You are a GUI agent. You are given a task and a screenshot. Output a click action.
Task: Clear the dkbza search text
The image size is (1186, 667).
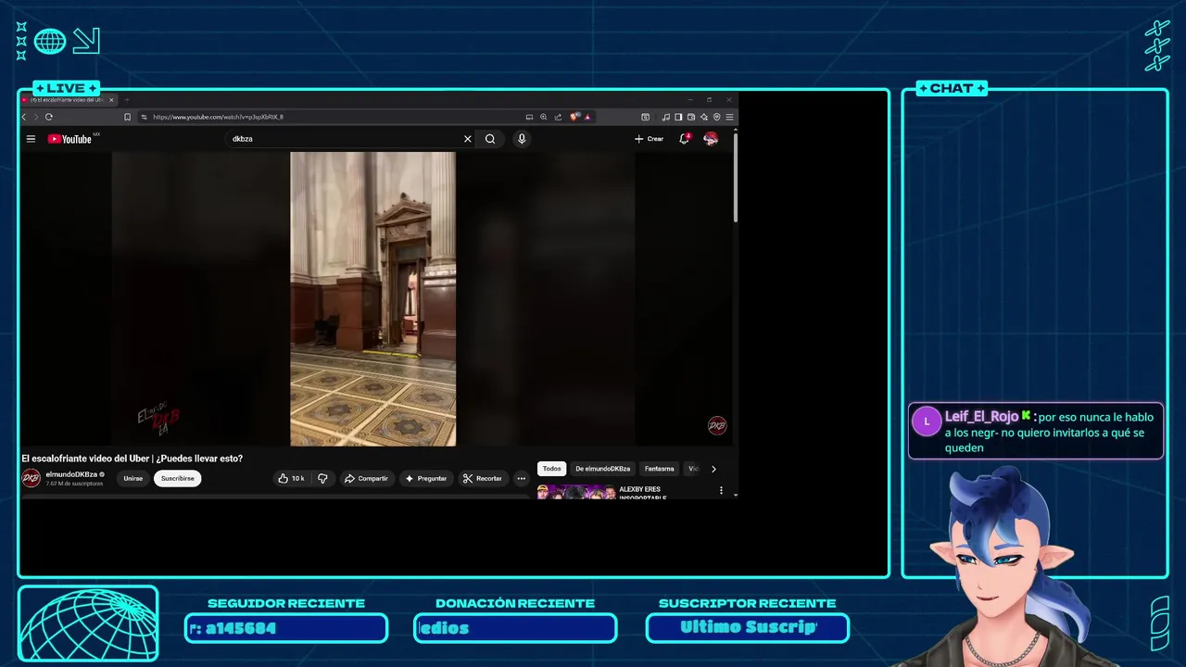click(467, 139)
